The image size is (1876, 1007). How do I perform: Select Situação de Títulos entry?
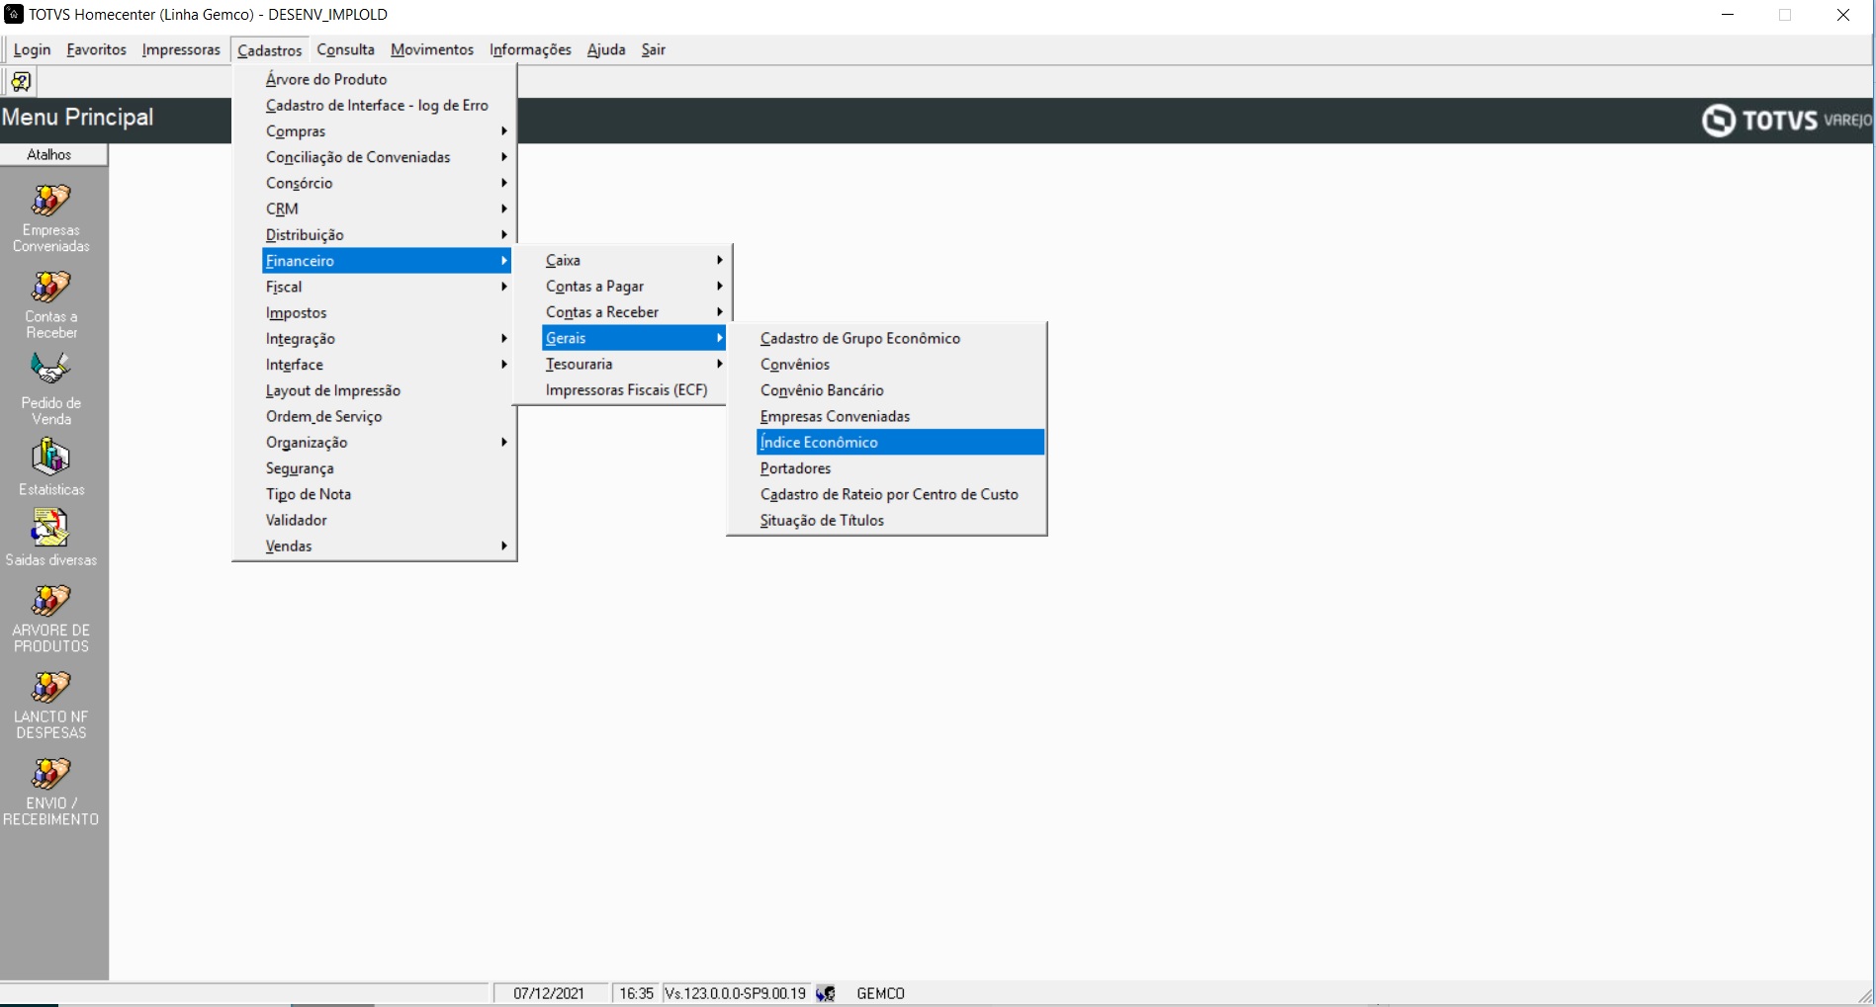pos(900,521)
